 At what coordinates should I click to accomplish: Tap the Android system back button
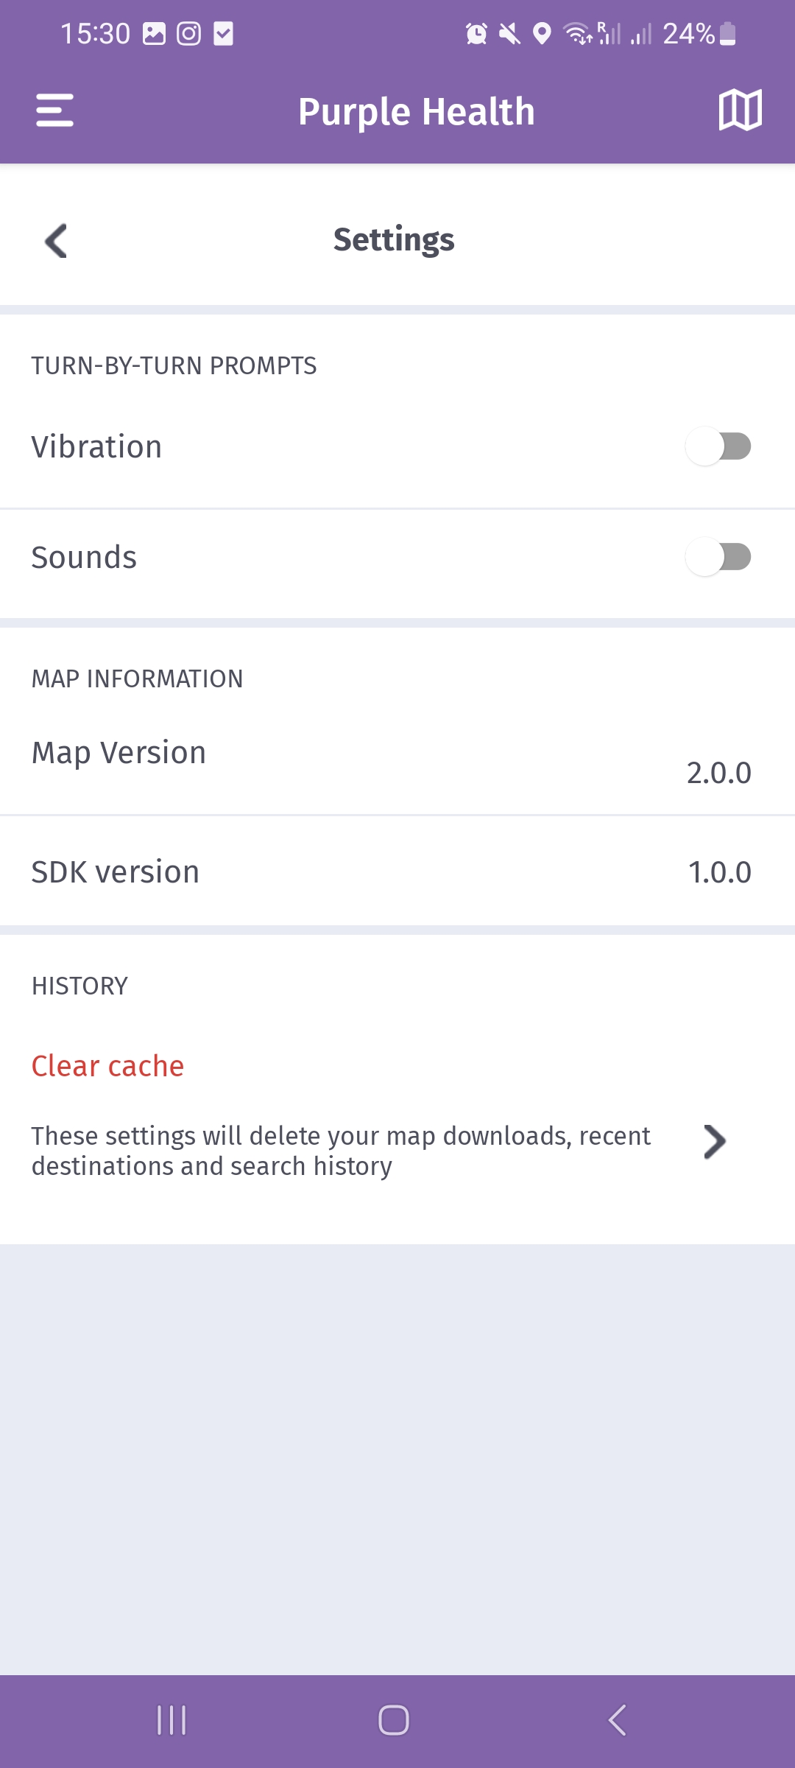point(617,1721)
